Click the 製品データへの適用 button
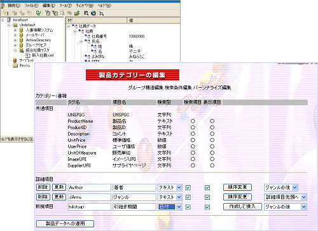This screenshot has width=318, height=231. [x=65, y=223]
